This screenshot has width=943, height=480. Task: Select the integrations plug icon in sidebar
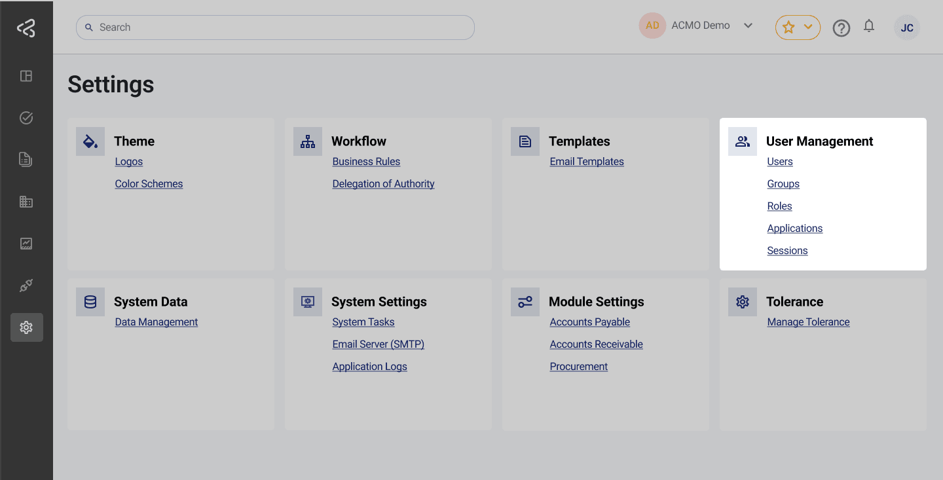26,285
